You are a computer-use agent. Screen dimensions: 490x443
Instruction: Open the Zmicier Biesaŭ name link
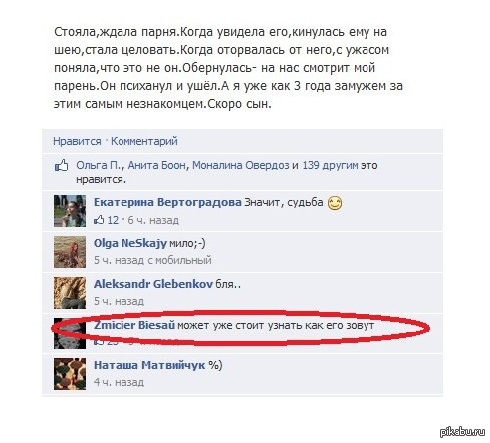[x=134, y=325]
